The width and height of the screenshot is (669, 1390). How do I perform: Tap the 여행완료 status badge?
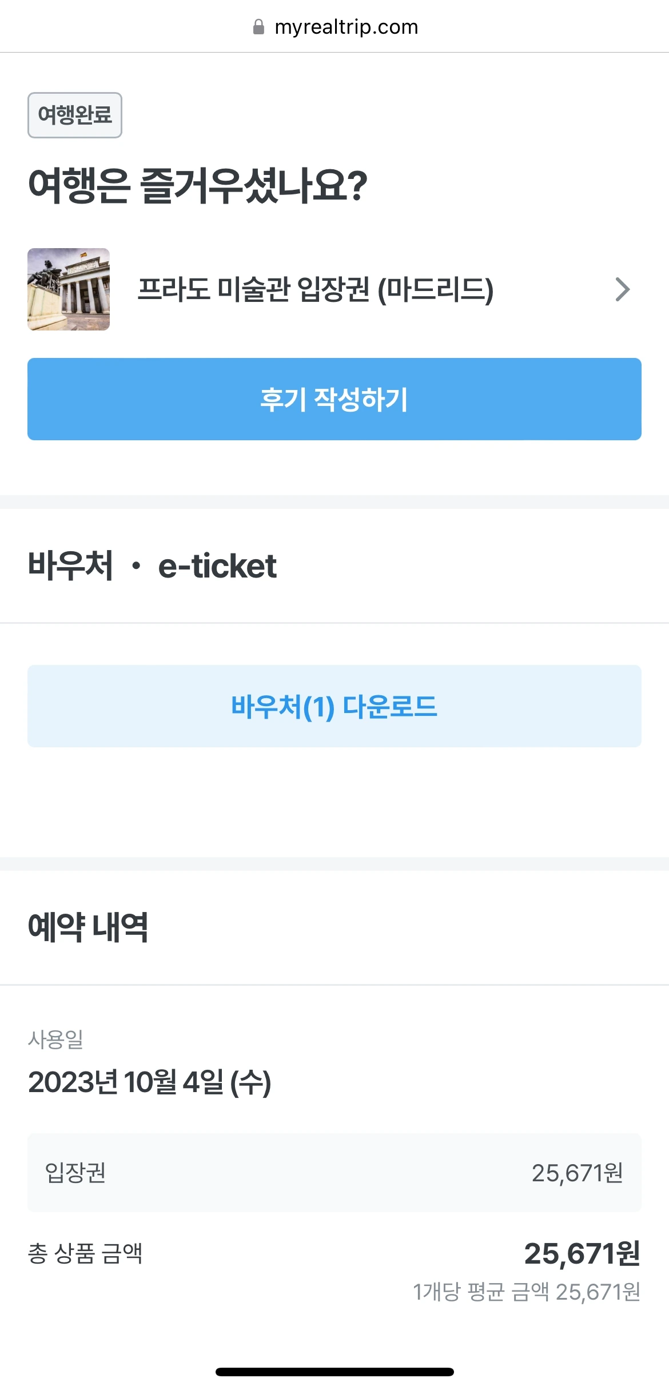click(x=75, y=115)
